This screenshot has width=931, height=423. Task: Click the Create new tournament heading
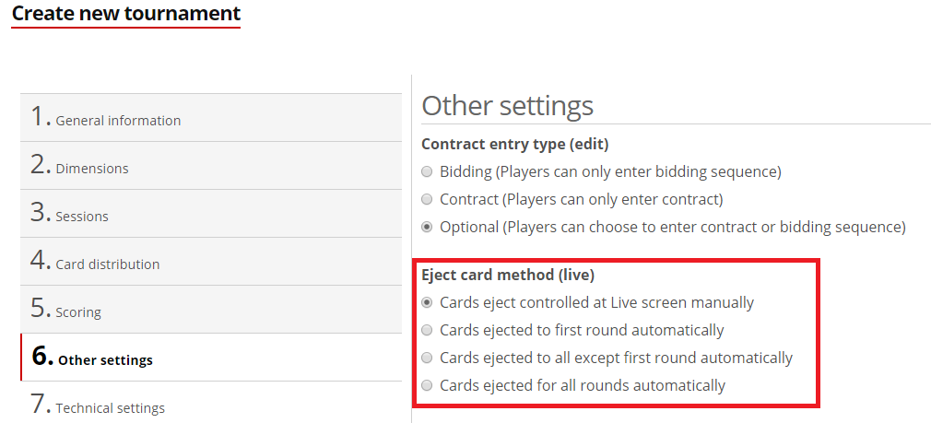coord(125,14)
